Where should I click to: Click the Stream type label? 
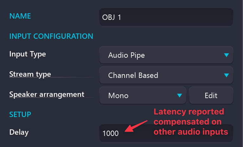30,74
